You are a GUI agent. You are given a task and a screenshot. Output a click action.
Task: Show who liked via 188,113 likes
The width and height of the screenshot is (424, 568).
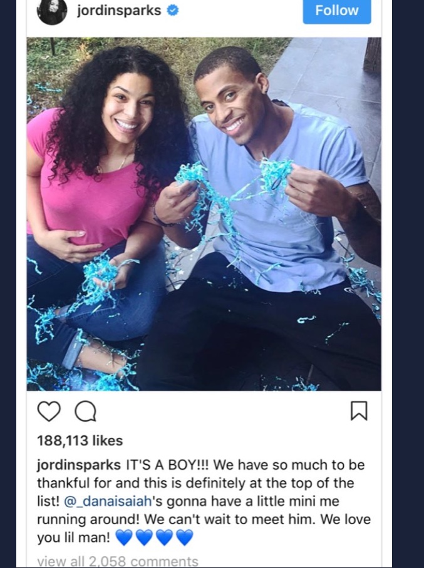click(80, 441)
